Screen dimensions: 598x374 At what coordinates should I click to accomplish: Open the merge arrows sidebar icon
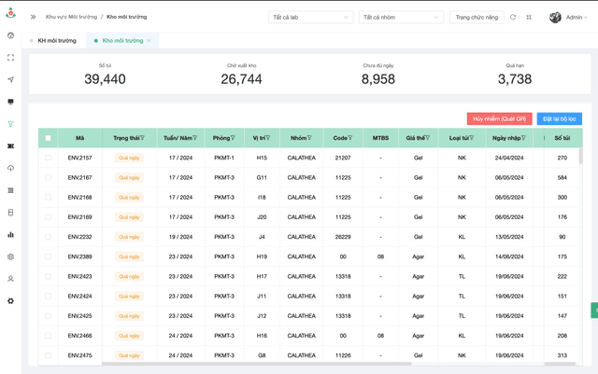point(10,145)
